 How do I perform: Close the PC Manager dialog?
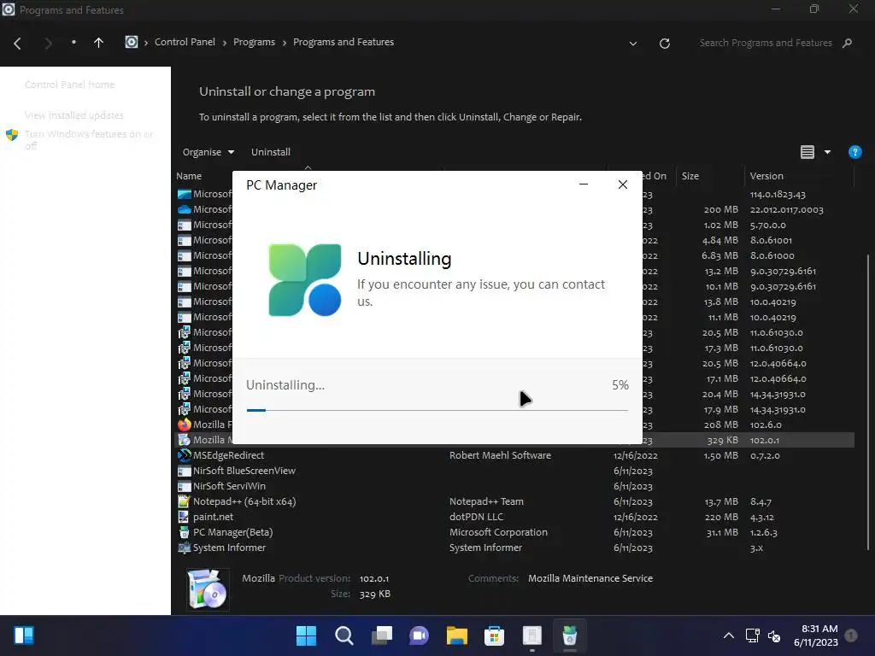[623, 184]
